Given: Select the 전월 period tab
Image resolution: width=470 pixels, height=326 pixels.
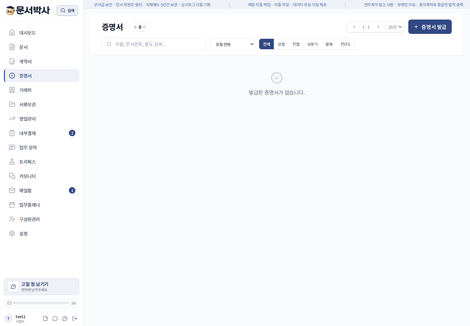Looking at the screenshot, I should click(296, 44).
